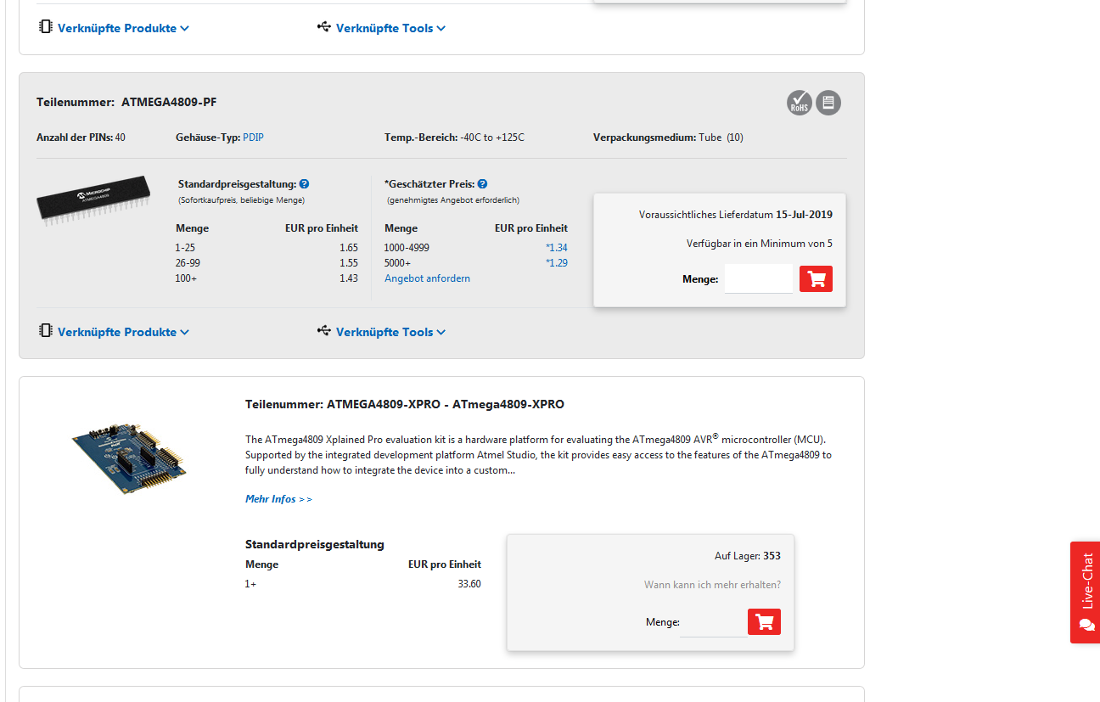The width and height of the screenshot is (1100, 702).
Task: Click the 100+ quantity row price 1.43
Action: (x=348, y=278)
